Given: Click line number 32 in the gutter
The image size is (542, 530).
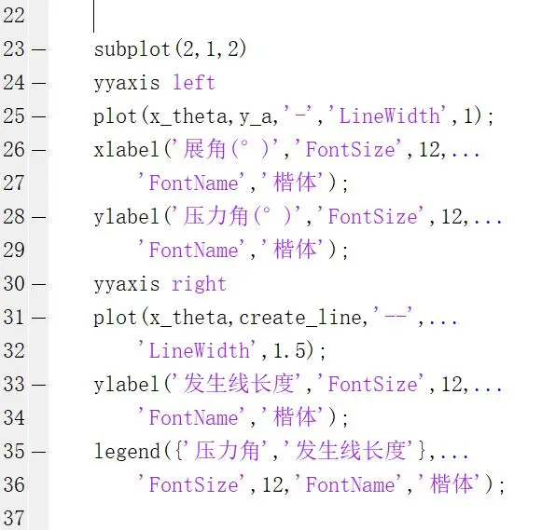Looking at the screenshot, I should [x=14, y=350].
